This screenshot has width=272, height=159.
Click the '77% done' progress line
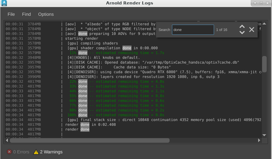(117, 105)
